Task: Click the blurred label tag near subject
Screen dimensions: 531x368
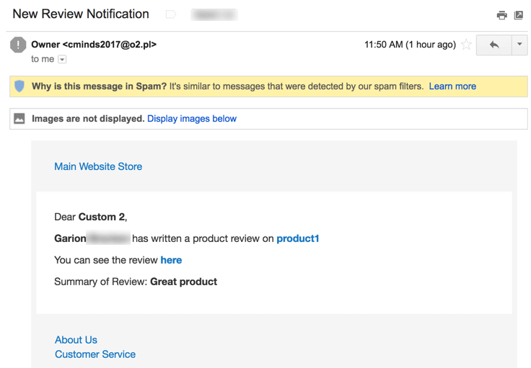Action: click(x=214, y=14)
